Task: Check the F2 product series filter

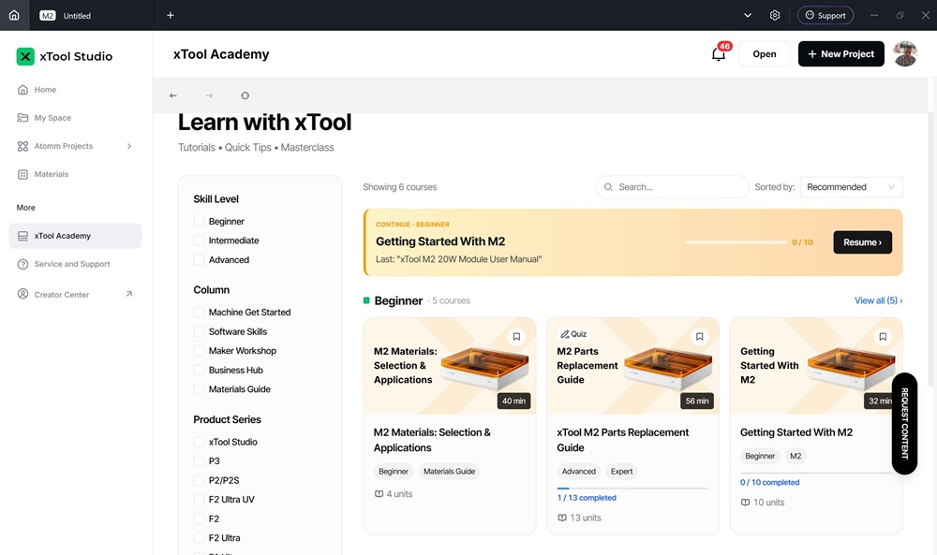Action: (x=199, y=518)
